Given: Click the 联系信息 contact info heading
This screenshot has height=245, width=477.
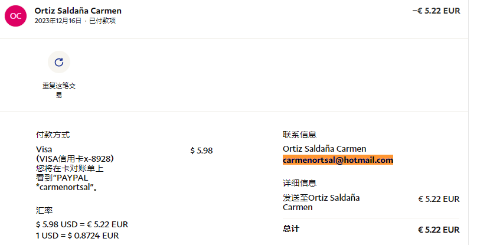Looking at the screenshot, I should (300, 135).
